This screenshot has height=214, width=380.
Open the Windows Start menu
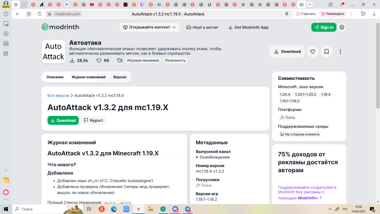tap(6, 209)
